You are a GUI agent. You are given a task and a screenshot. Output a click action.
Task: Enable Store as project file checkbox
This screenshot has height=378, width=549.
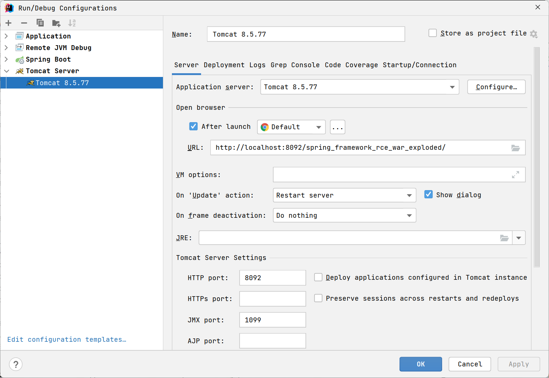click(433, 33)
